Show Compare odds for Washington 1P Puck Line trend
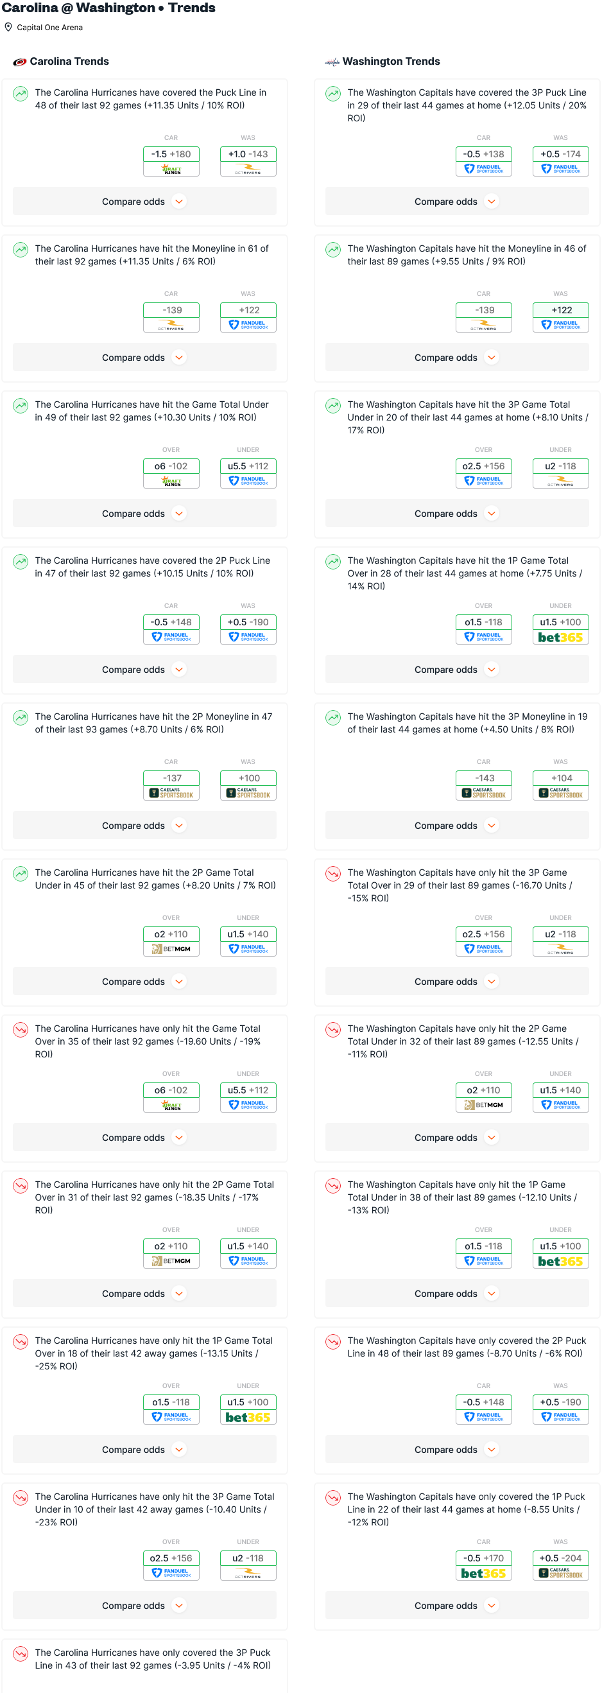 456,1606
